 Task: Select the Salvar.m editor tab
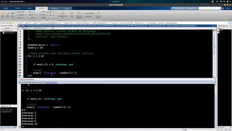(25, 28)
